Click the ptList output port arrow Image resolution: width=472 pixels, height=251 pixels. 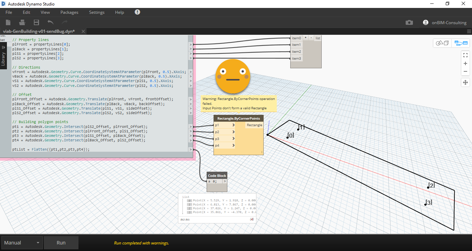pos(190,149)
